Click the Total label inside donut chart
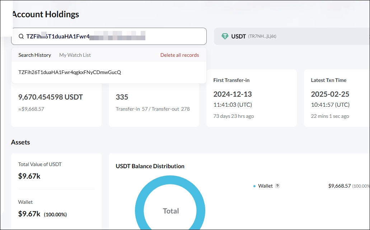This screenshot has width=370, height=230. tap(171, 211)
